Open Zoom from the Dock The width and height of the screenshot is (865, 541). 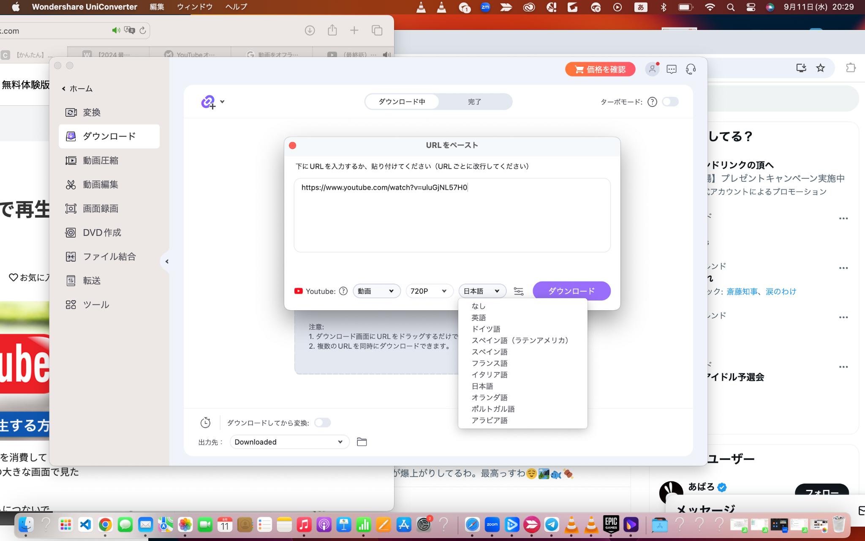click(492, 525)
